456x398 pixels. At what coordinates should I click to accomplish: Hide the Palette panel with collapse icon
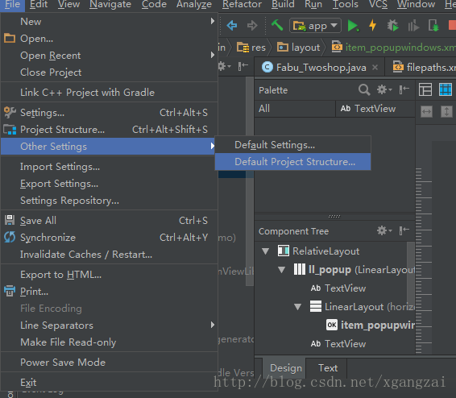point(404,89)
